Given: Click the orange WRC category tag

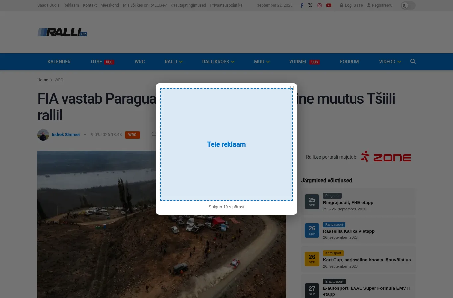Looking at the screenshot, I should click(132, 135).
